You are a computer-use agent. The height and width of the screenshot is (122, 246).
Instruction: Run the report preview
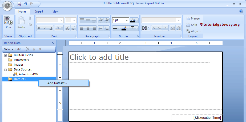tap(8, 23)
